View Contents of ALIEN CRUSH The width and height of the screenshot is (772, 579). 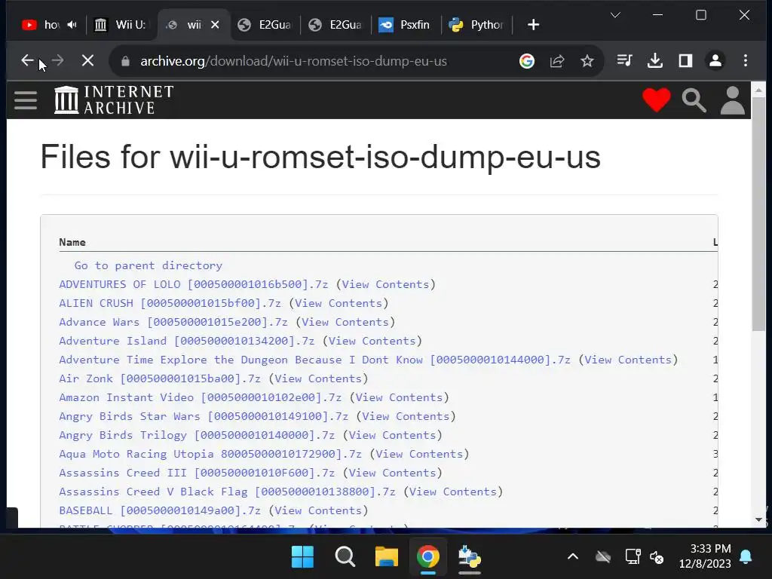[339, 303]
